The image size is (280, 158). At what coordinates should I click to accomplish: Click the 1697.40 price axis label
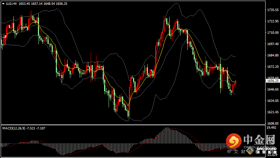point(273,44)
